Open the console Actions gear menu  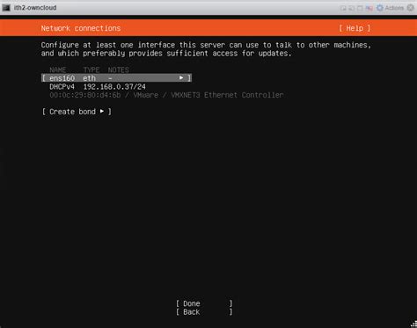click(x=390, y=8)
